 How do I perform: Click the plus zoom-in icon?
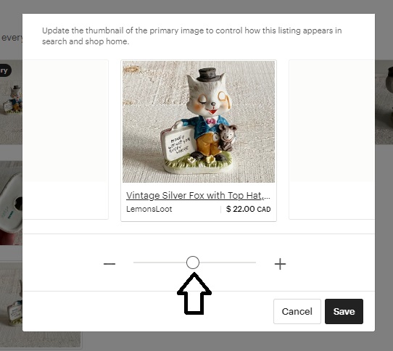[280, 264]
